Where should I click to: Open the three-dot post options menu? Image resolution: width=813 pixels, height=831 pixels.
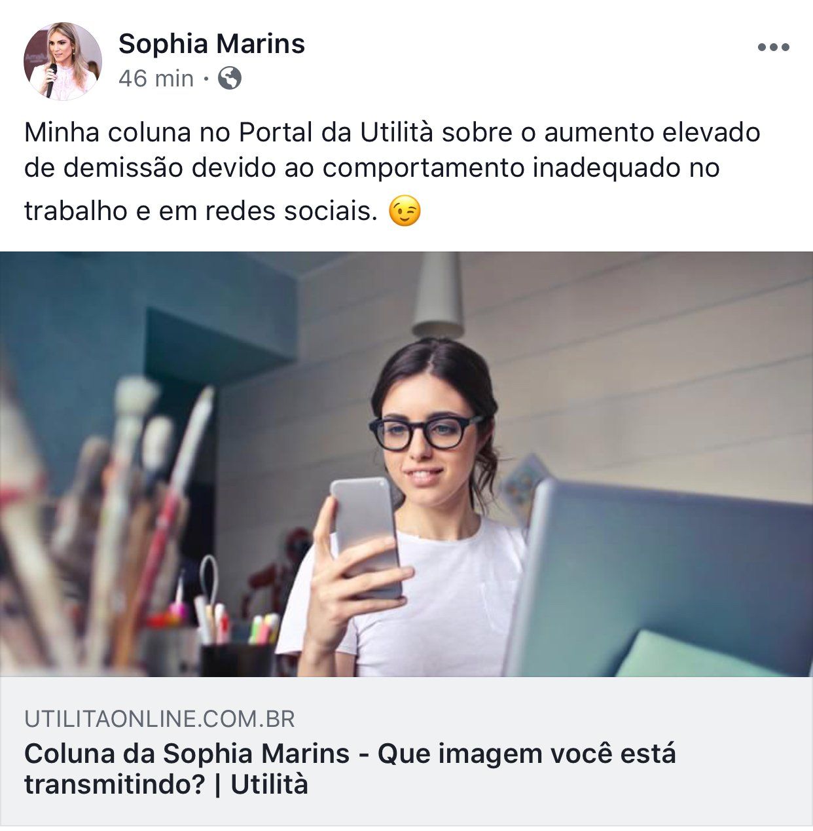(x=773, y=47)
